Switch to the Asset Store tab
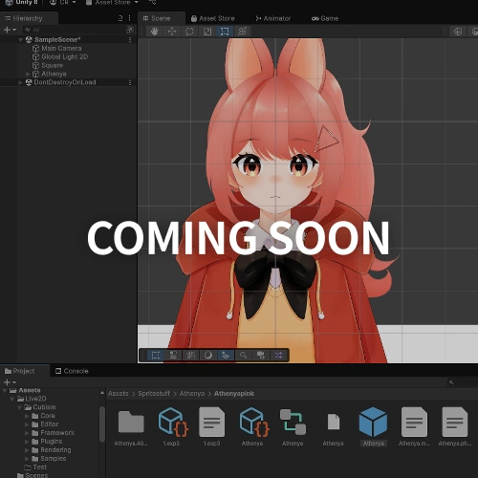Viewport: 478px width, 478px height. 212,18
